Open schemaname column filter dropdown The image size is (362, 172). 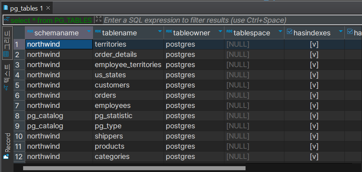click(89, 31)
